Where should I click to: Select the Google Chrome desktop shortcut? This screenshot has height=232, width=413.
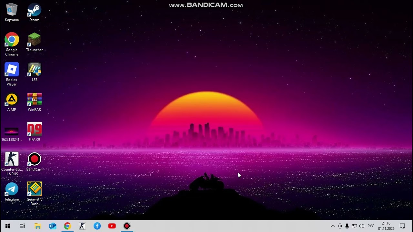point(12,44)
